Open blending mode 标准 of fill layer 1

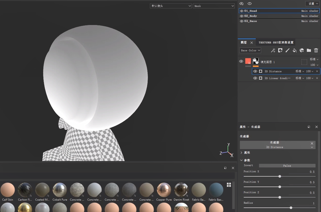pyautogui.click(x=314, y=59)
